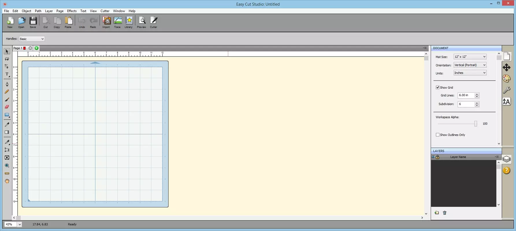
Task: Open the Units dropdown
Action: 470,73
